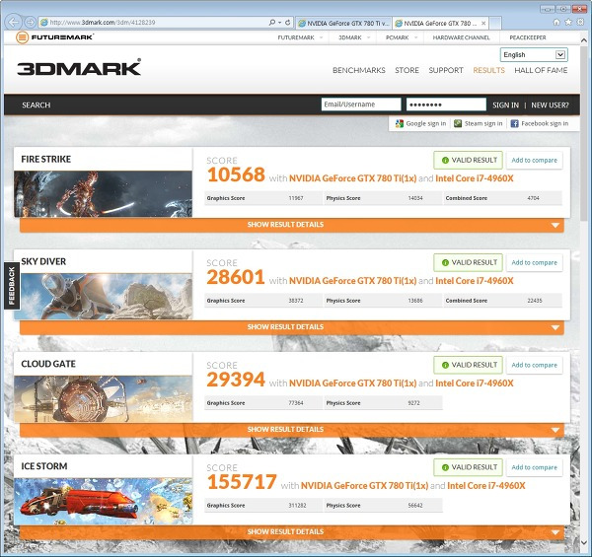Expand Fire Strike result details arrow
592x557 pixels.
click(x=555, y=225)
